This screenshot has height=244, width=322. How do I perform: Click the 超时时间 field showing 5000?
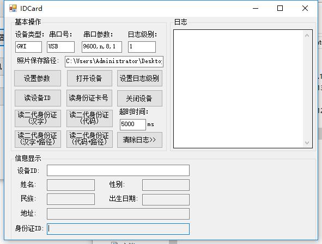(133, 124)
